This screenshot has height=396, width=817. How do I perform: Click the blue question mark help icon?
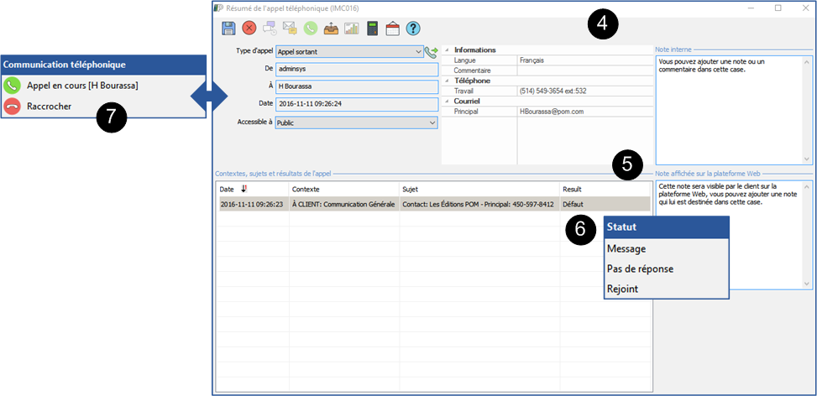(413, 29)
